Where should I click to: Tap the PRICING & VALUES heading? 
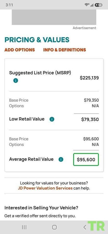click(37, 40)
